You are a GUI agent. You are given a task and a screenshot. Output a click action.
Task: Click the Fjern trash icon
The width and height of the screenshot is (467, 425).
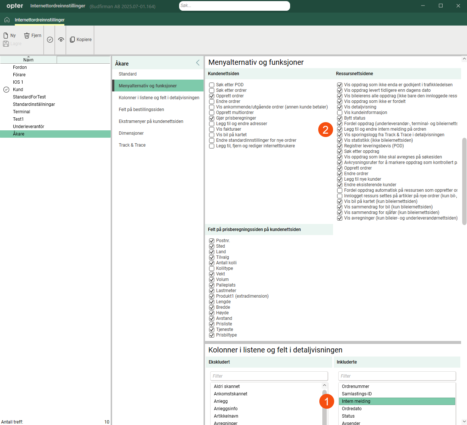coord(27,36)
